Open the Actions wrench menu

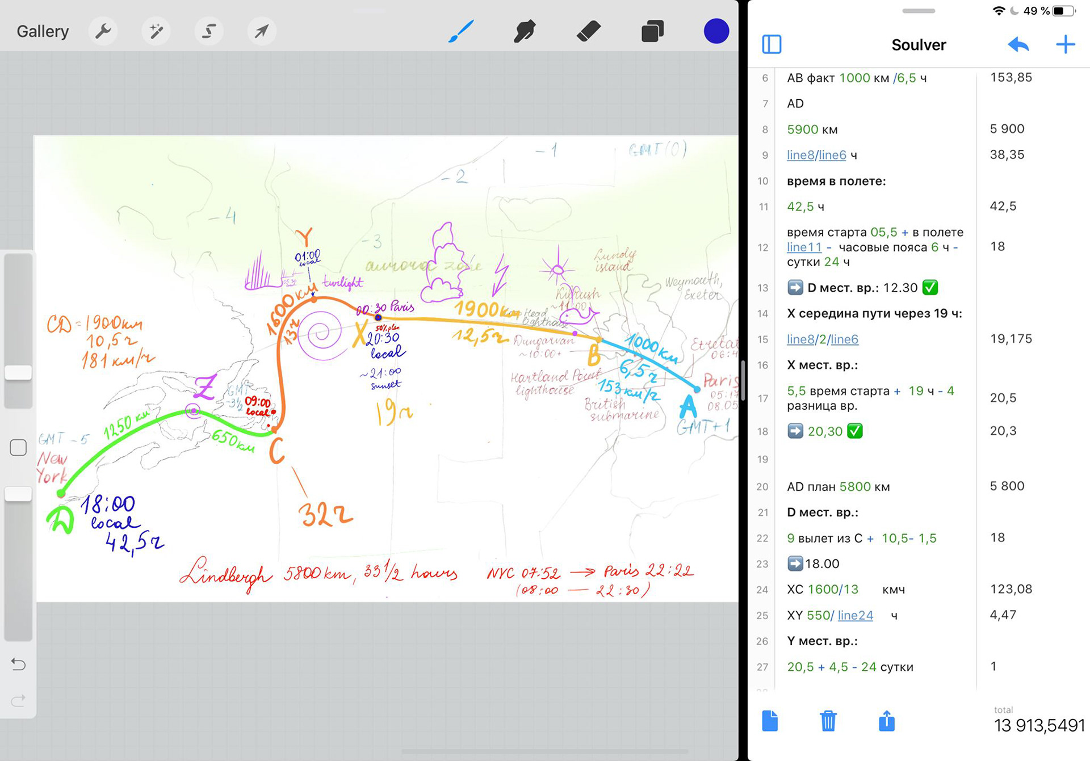pyautogui.click(x=103, y=31)
